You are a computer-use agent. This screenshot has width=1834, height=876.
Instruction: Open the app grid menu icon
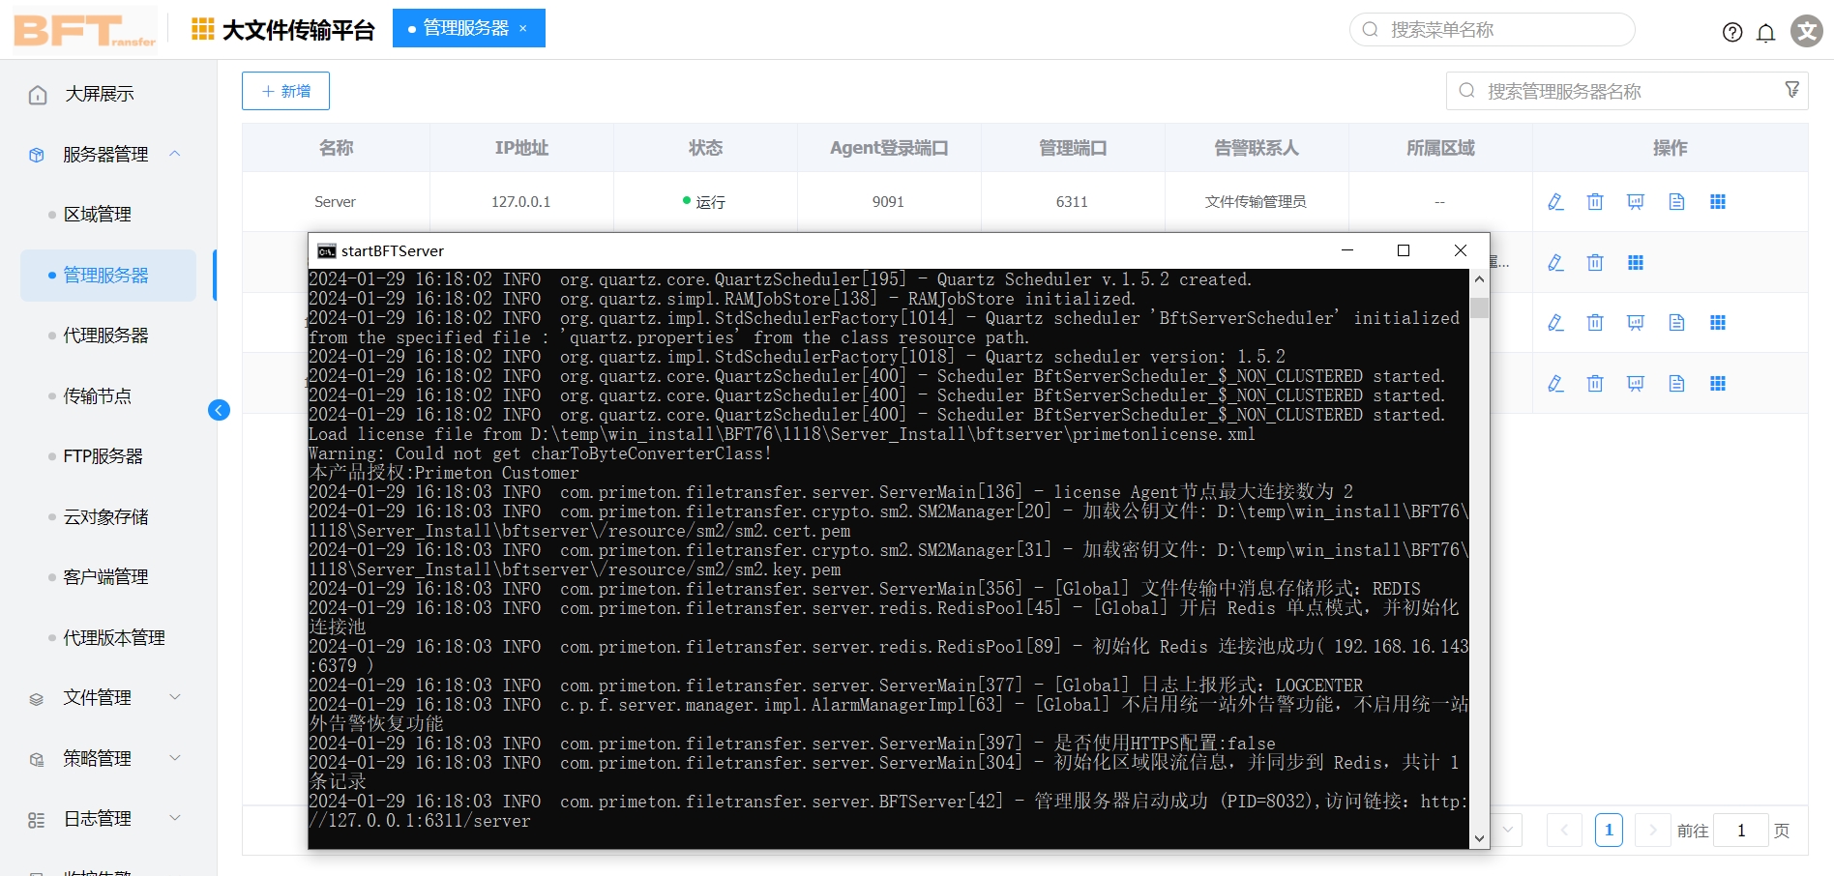pyautogui.click(x=202, y=29)
